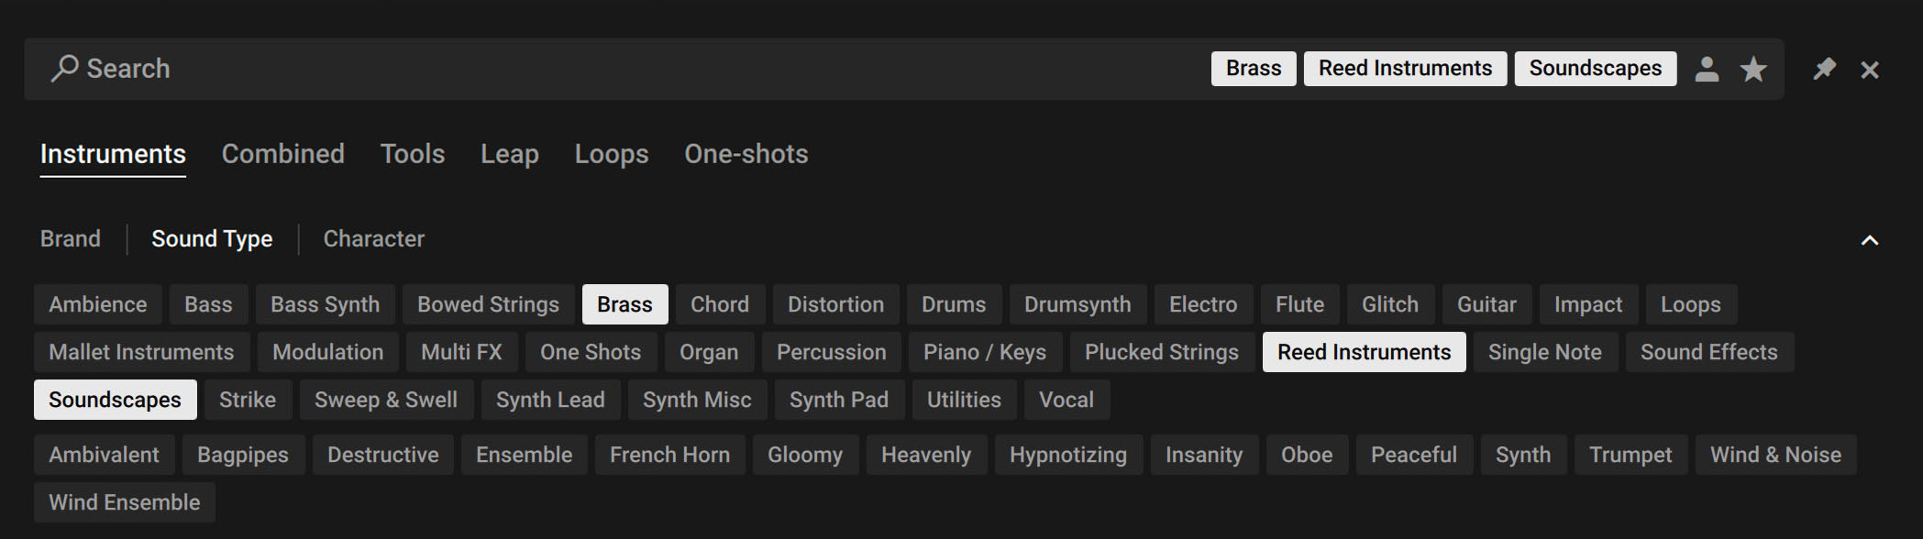Close the browser panel with the X icon
Viewport: 1923px width, 539px height.
pos(1870,70)
